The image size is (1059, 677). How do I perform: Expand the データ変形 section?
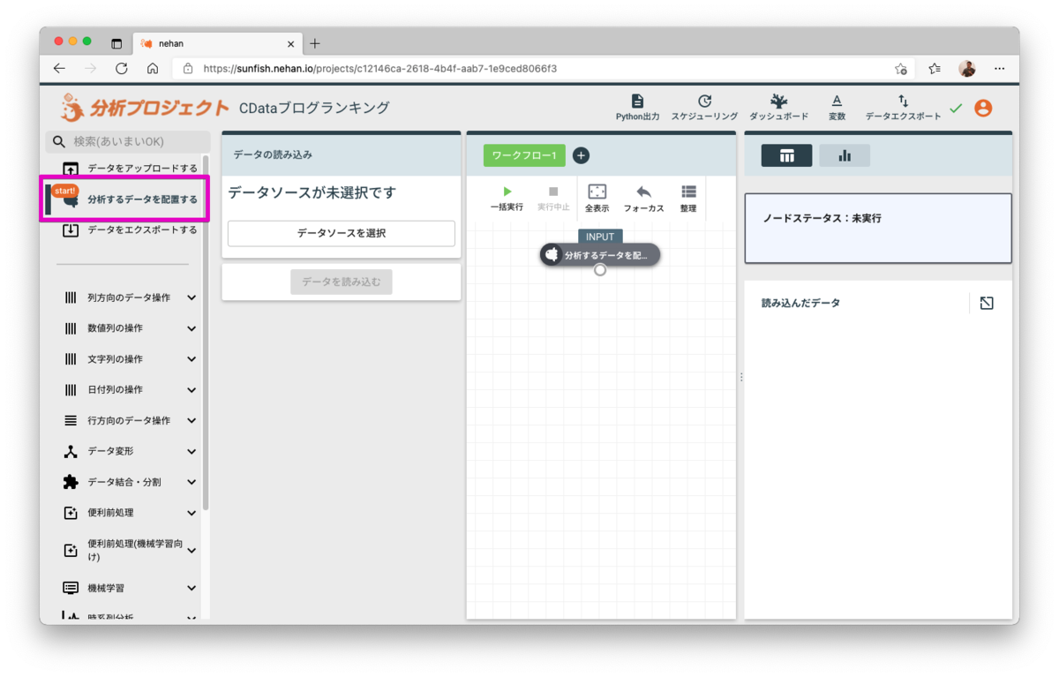point(191,451)
